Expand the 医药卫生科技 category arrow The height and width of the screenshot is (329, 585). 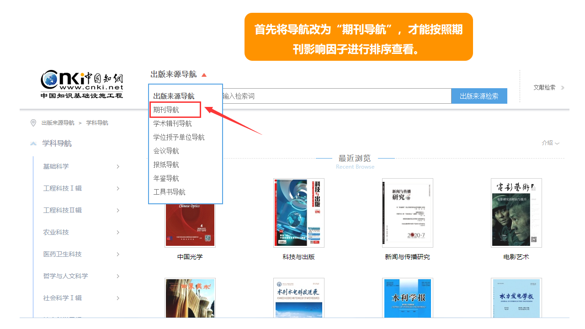[118, 254]
